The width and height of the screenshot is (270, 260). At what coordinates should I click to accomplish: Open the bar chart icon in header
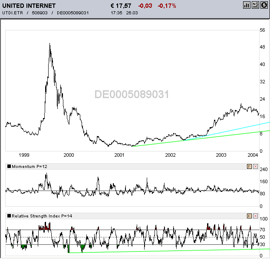pyautogui.click(x=247, y=5)
